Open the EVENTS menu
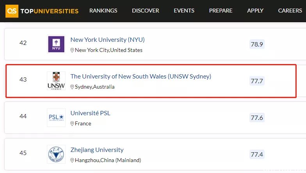This screenshot has height=173, width=306. tap(184, 11)
